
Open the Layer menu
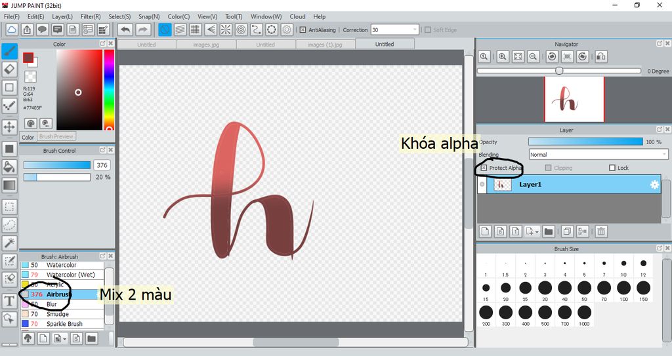pyautogui.click(x=62, y=16)
